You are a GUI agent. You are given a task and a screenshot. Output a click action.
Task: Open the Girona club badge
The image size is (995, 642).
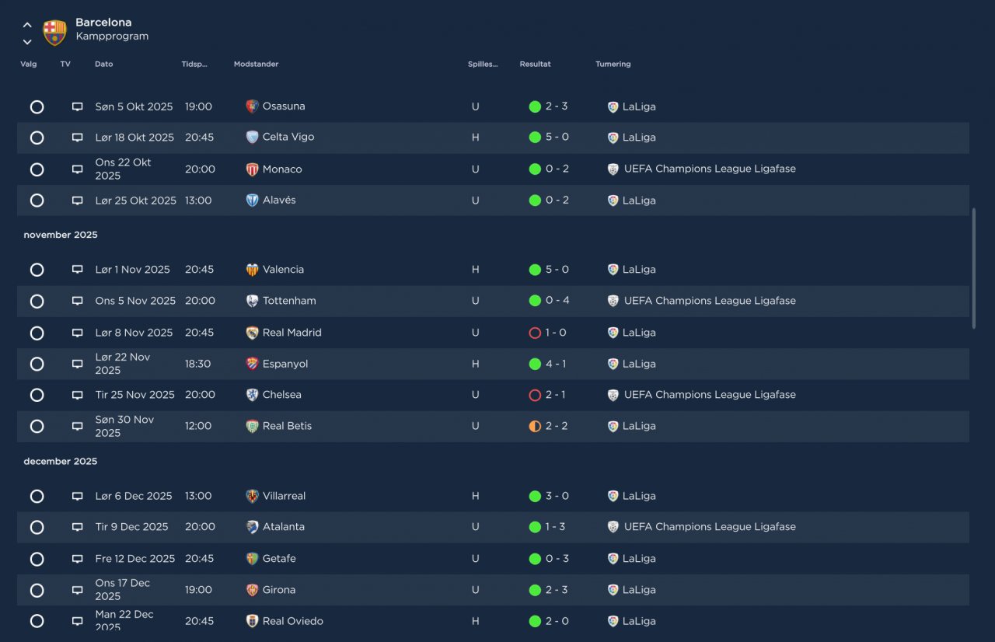(x=252, y=590)
